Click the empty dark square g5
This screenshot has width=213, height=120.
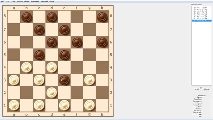point(90,55)
